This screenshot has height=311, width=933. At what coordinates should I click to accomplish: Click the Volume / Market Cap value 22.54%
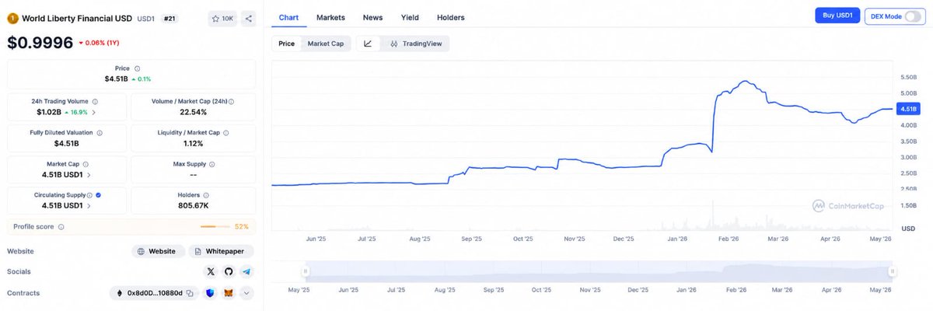point(193,112)
